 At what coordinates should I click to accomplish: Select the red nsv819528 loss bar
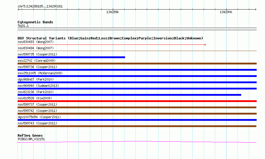coord(137,101)
